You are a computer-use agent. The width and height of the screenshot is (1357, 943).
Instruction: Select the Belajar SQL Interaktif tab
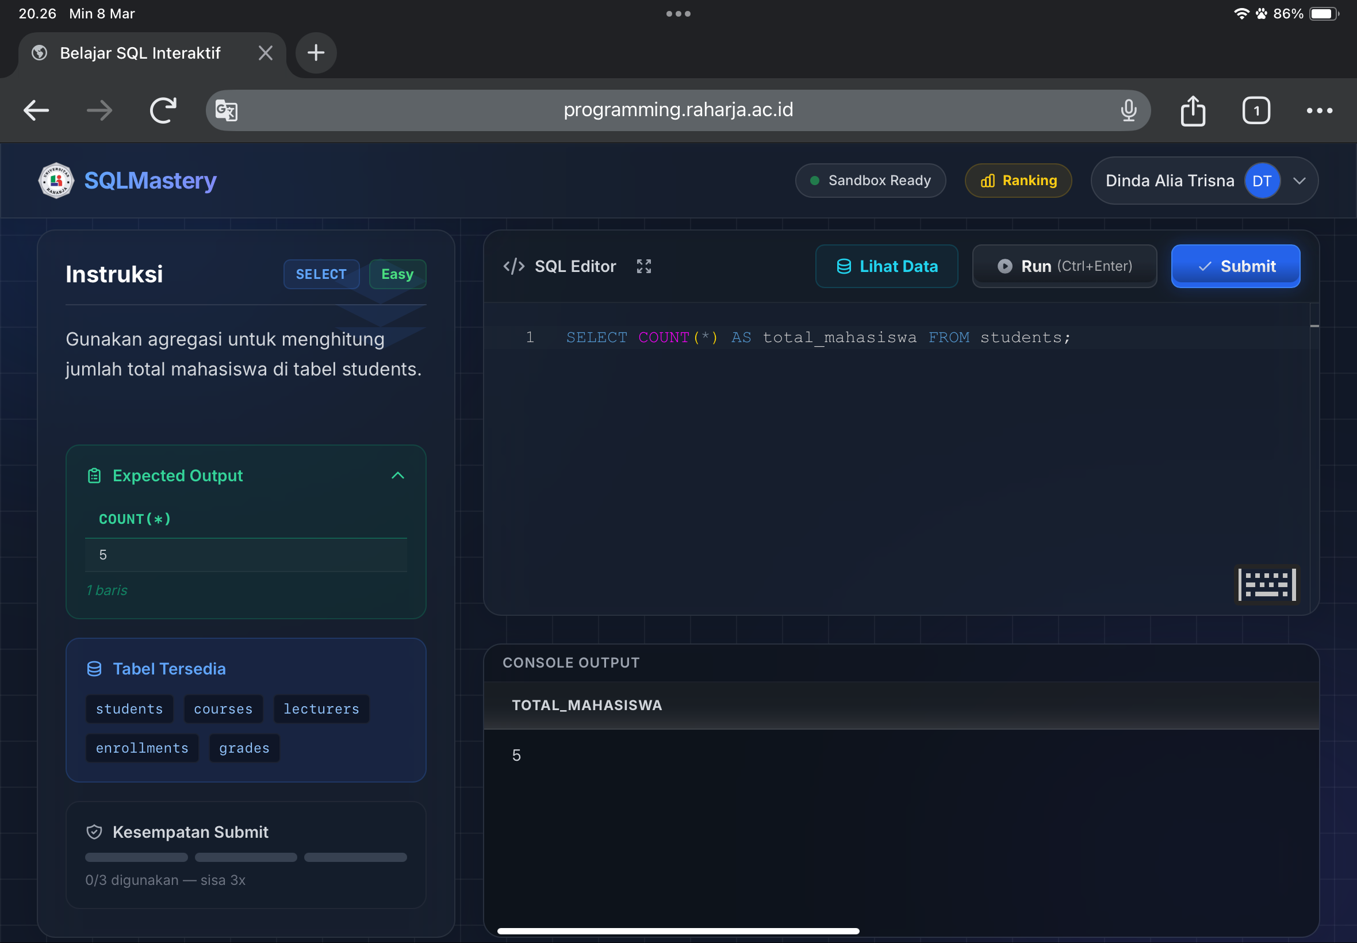[141, 53]
